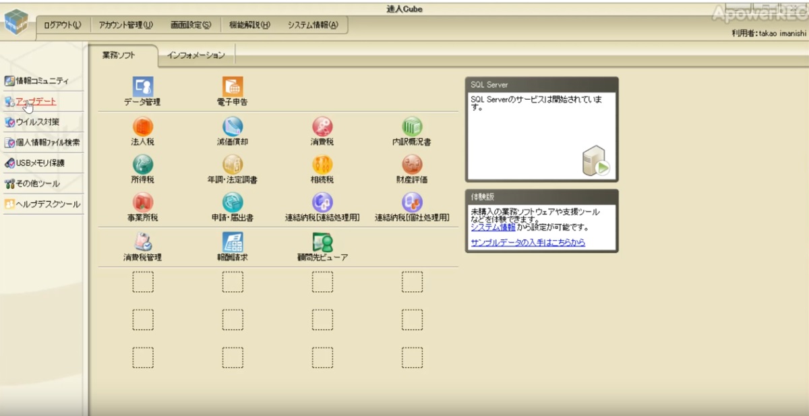809x416 pixels.
Task: Click the 体験版 panel header
Action: (x=541, y=197)
